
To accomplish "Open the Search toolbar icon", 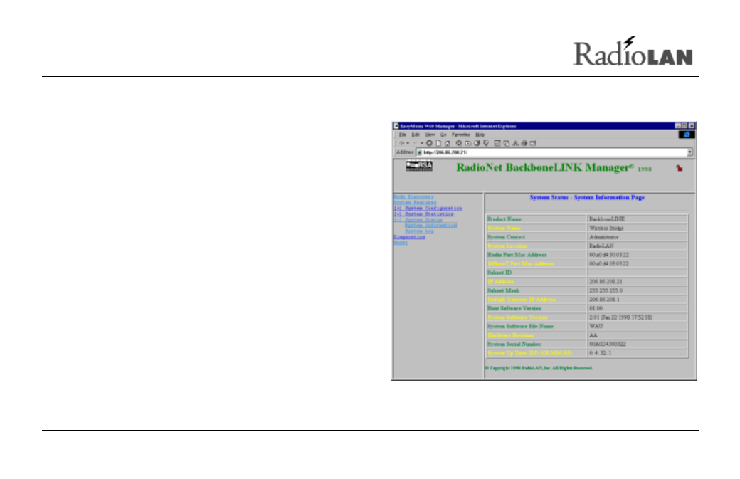I will (x=459, y=143).
